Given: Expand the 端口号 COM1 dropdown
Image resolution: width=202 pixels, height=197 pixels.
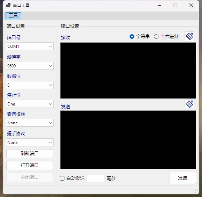Looking at the screenshot, I should click(30, 46).
